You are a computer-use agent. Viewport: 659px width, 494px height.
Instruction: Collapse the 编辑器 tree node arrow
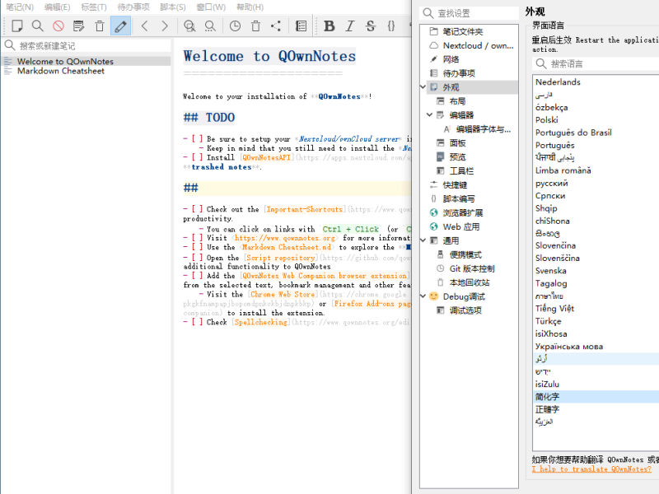[x=429, y=114]
